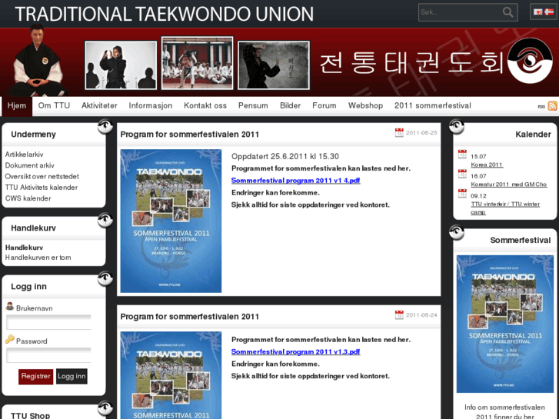Image resolution: width=559 pixels, height=419 pixels.
Task: Click the eye emblem on the Logg inn panel
Action: (105, 278)
